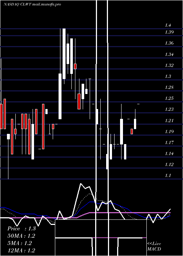Click the 1.25 price axis label
Viewport: 183px width, 256px height.
coord(169,98)
